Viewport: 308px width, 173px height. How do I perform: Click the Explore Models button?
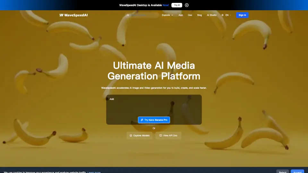[x=140, y=136]
